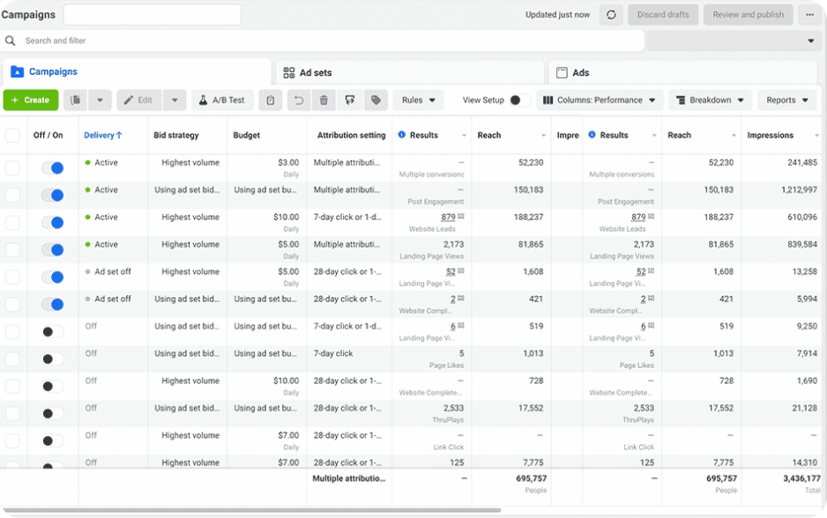Click the Edit pencil button

pos(140,100)
